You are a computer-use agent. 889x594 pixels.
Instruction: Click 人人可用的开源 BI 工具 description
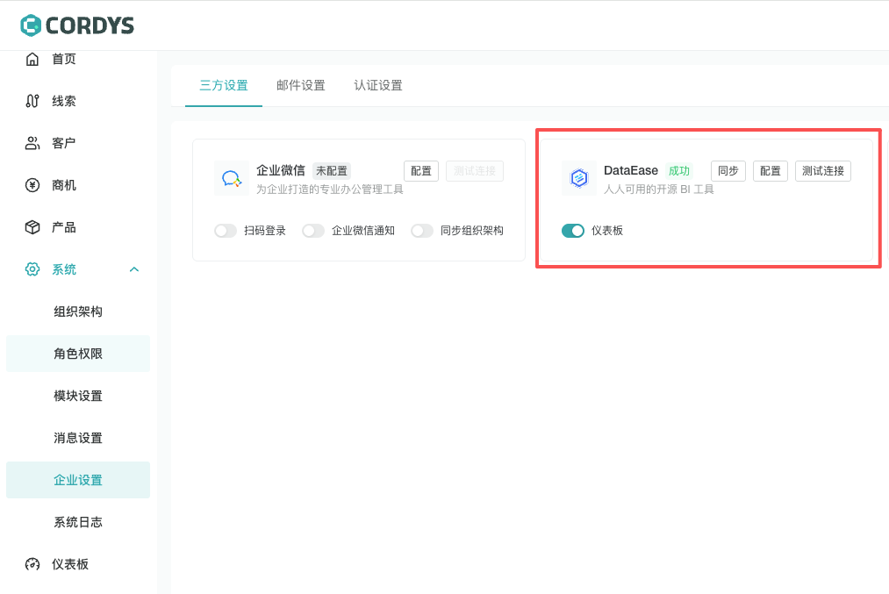click(659, 190)
